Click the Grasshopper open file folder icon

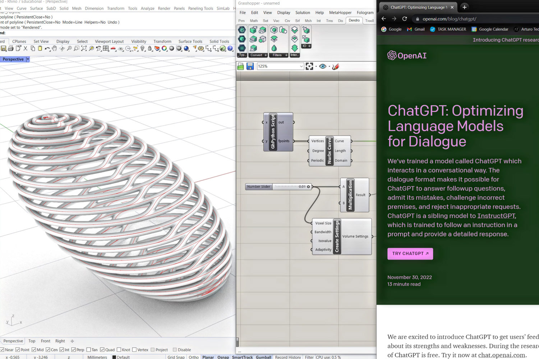click(241, 66)
